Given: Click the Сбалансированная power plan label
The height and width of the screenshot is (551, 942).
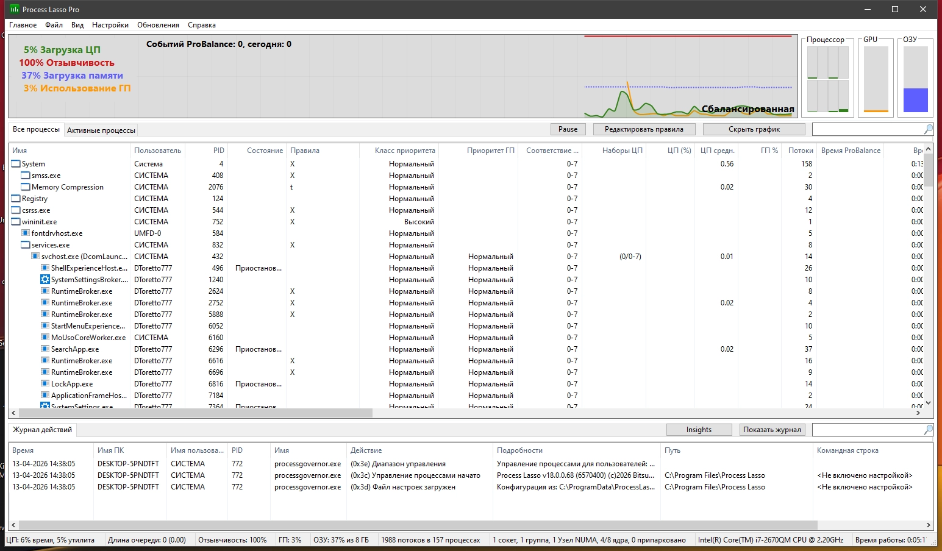Looking at the screenshot, I should (748, 109).
